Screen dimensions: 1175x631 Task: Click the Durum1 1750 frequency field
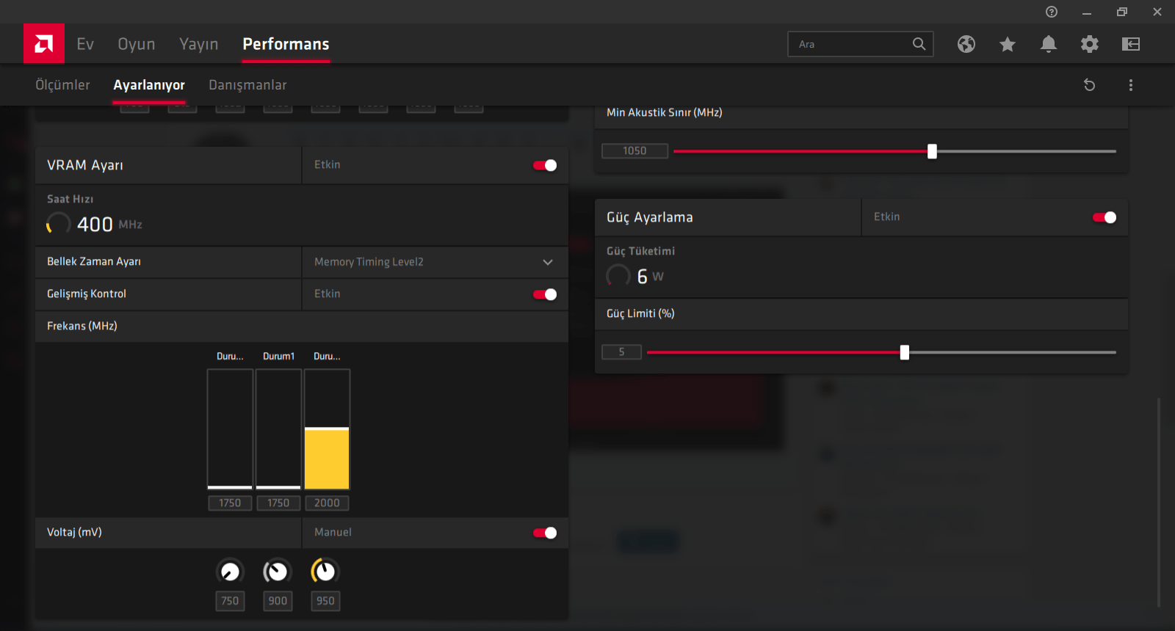pyautogui.click(x=278, y=503)
